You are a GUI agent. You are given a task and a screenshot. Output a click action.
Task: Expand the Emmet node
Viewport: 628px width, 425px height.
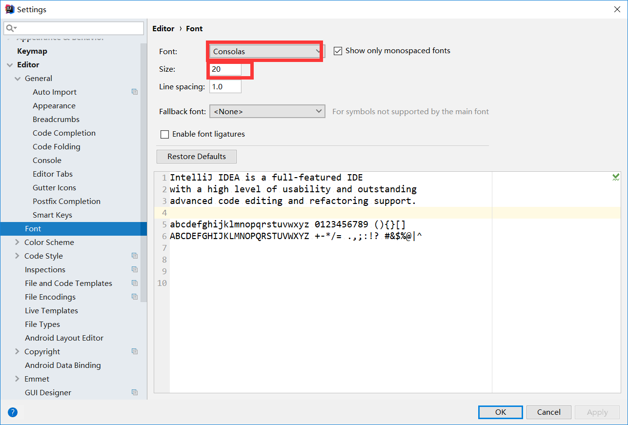coord(18,379)
